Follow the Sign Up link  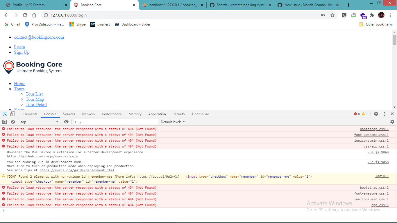[22, 52]
